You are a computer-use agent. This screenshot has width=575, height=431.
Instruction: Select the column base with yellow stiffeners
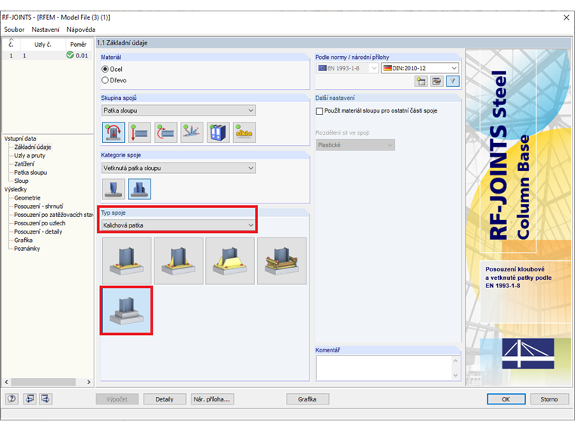(x=230, y=261)
